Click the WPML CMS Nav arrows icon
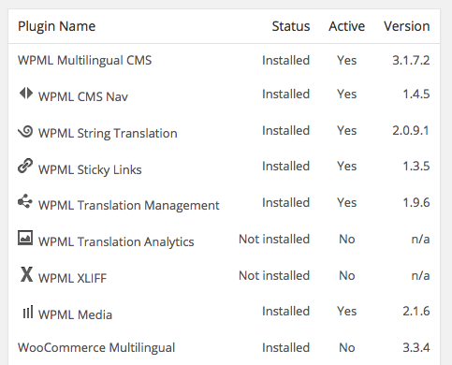The image size is (452, 365). (x=26, y=93)
